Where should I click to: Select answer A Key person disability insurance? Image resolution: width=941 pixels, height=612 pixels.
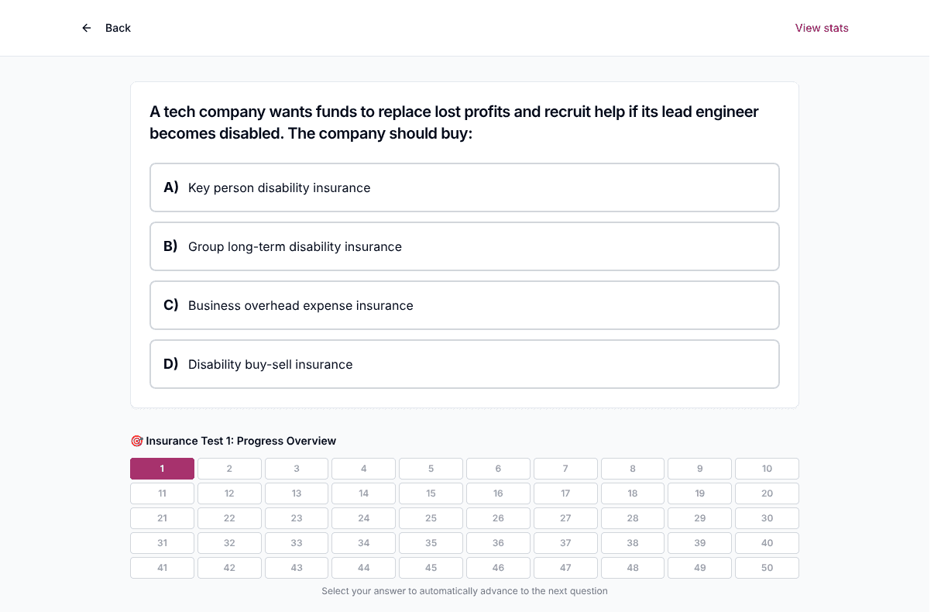click(x=465, y=187)
